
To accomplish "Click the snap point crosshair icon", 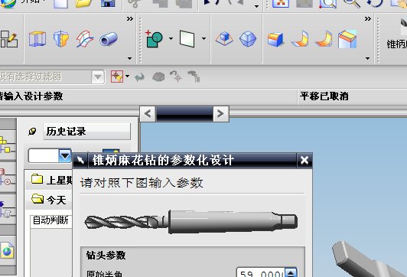I will coord(117,77).
